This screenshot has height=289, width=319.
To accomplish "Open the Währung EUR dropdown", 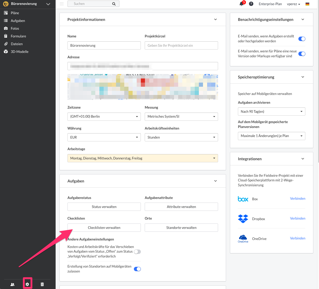I will 104,137.
